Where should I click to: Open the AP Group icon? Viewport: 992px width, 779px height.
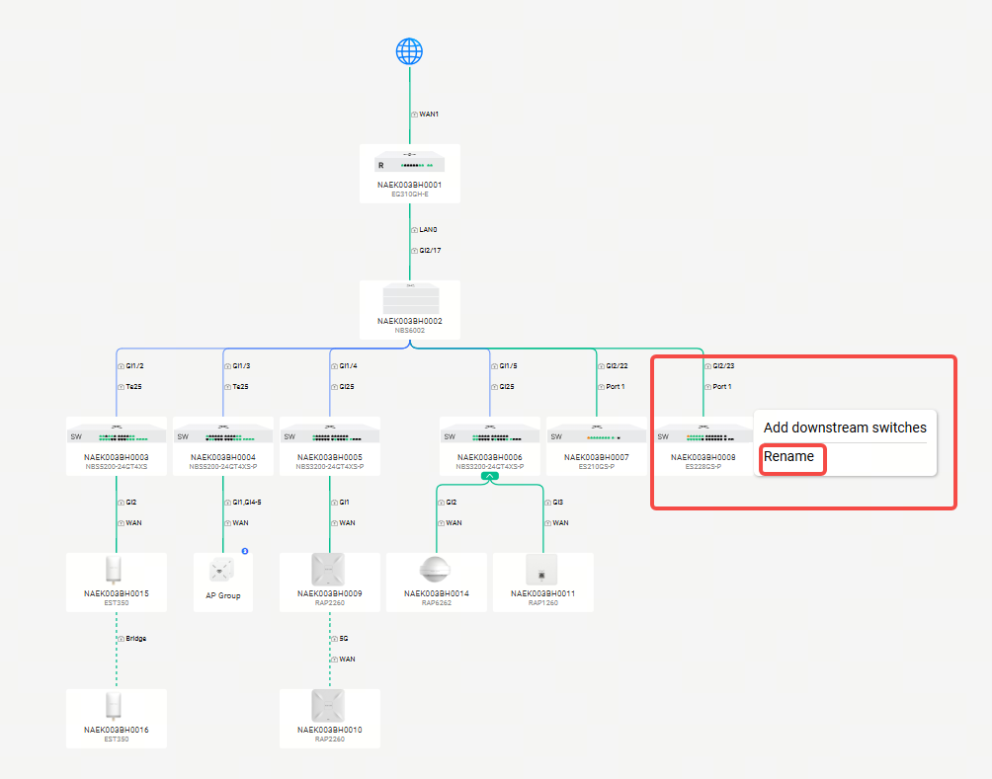point(223,571)
